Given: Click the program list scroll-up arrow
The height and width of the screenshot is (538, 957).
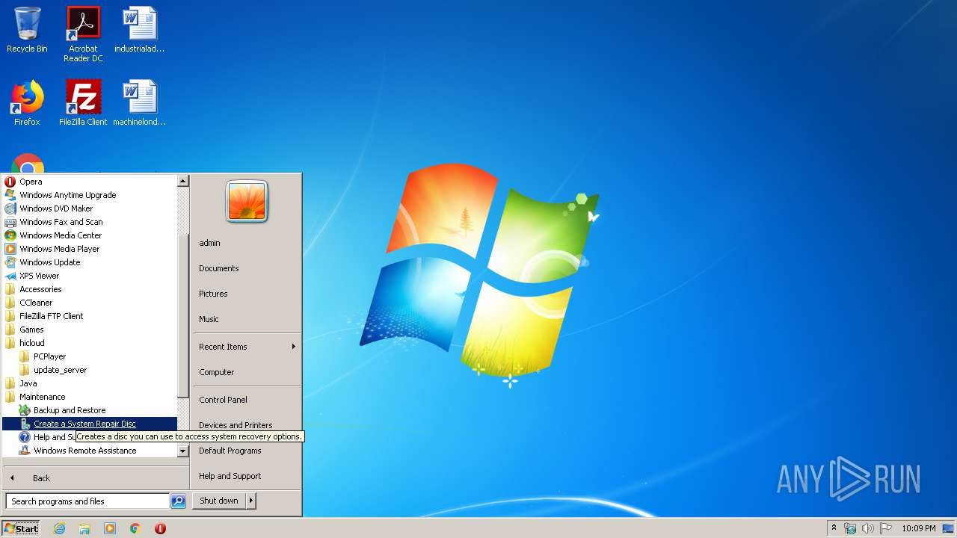Looking at the screenshot, I should [x=182, y=181].
